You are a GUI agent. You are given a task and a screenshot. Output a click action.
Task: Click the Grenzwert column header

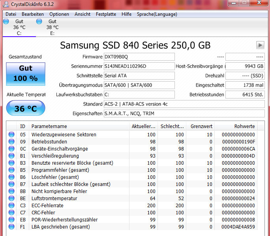click(x=201, y=126)
